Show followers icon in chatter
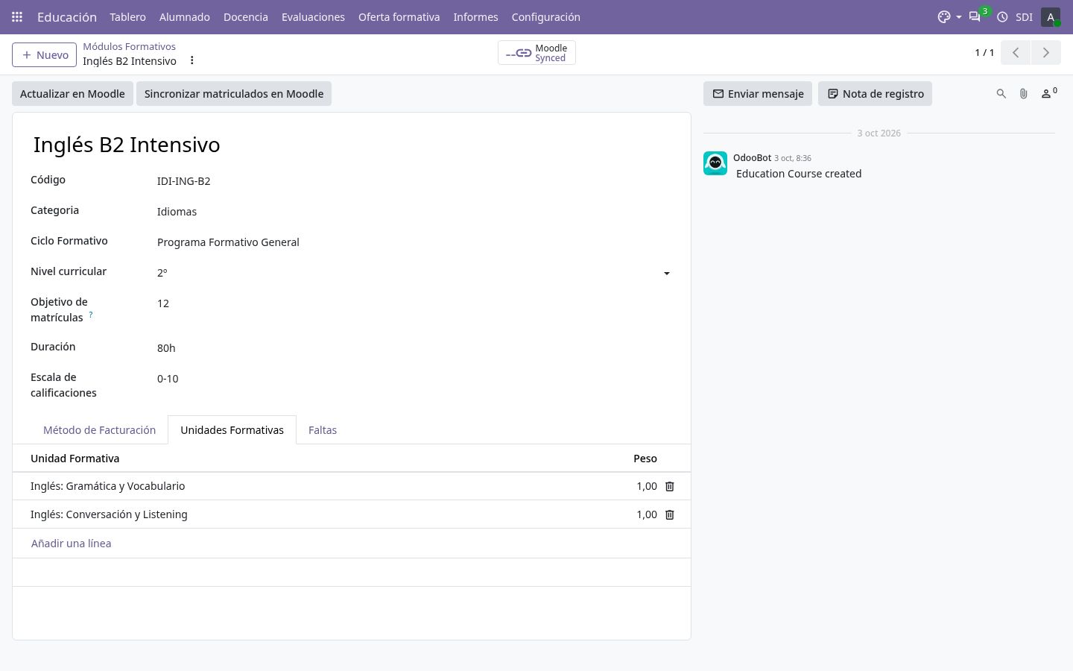The image size is (1073, 671). 1049,93
